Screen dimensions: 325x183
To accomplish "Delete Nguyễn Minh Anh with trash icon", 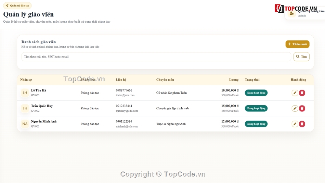I will point(302,124).
